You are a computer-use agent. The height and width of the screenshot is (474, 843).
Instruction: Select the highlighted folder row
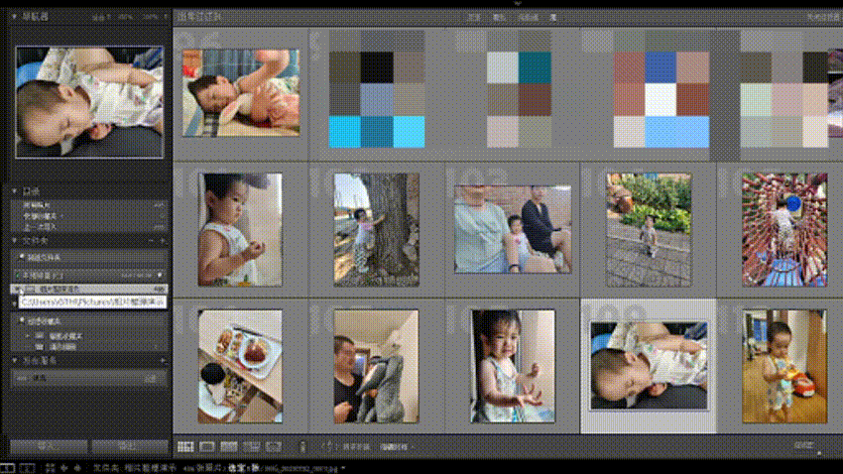(x=89, y=290)
